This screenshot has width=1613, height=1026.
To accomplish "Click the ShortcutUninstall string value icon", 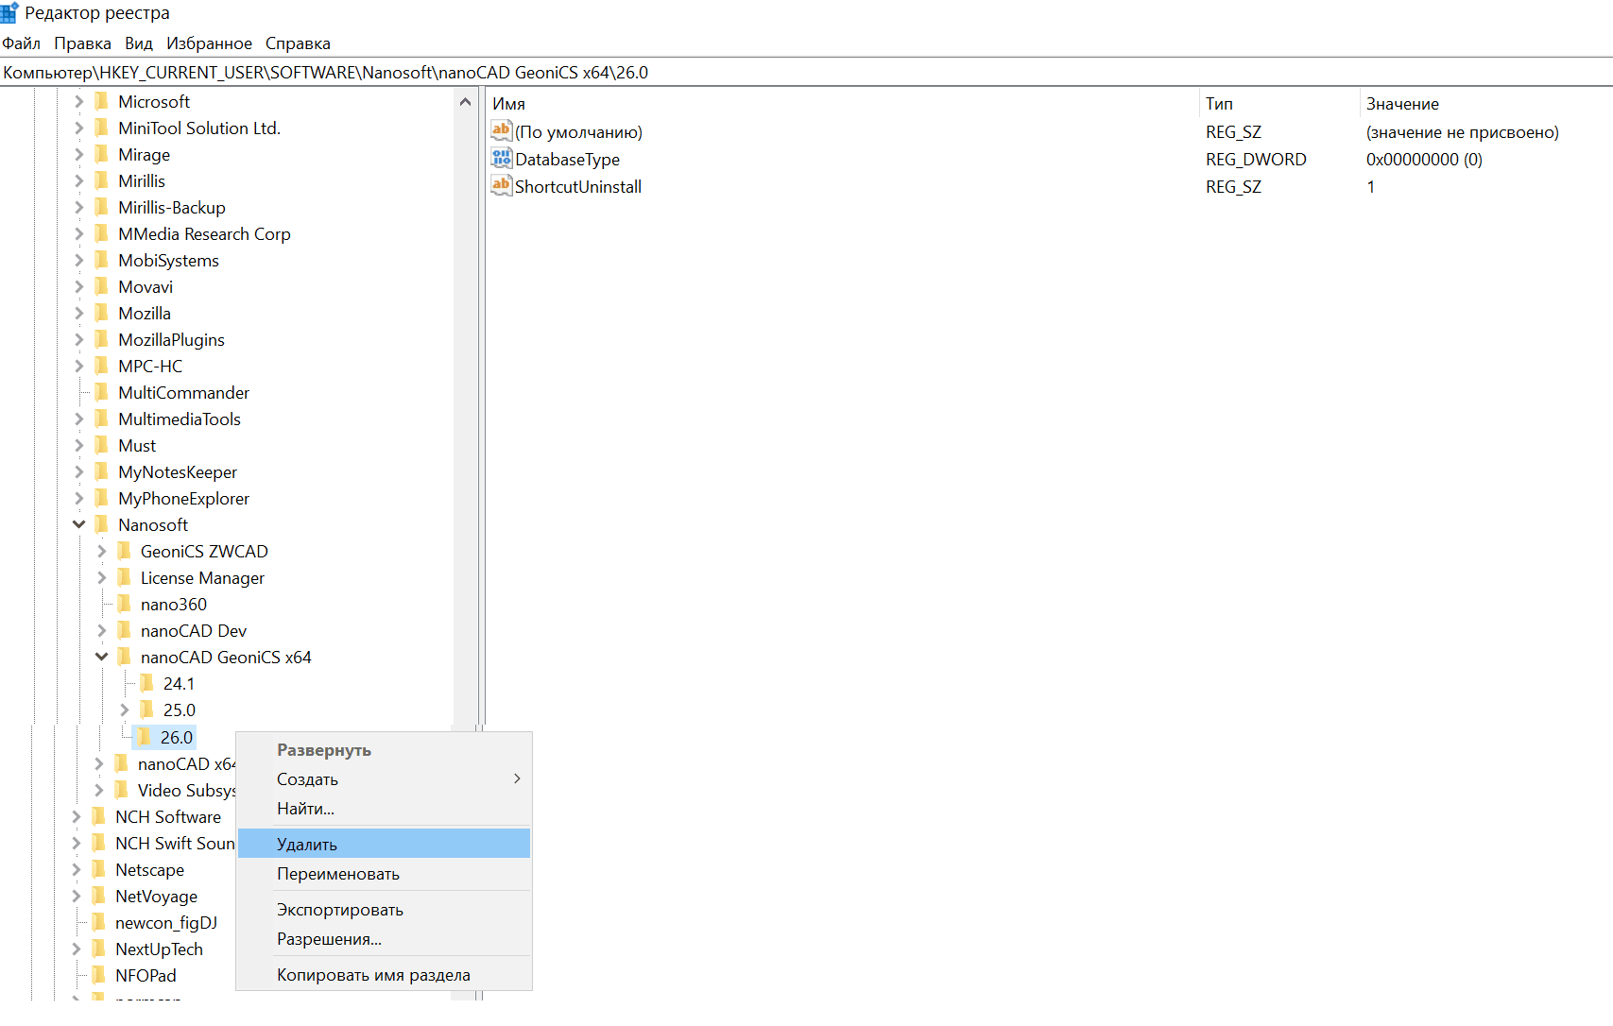I will [x=501, y=186].
